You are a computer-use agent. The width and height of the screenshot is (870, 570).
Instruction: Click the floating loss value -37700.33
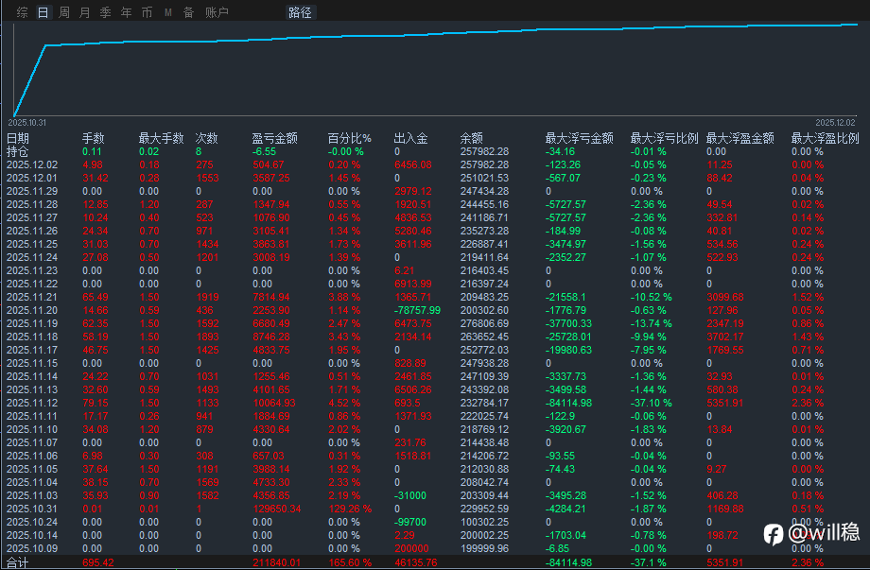click(568, 324)
